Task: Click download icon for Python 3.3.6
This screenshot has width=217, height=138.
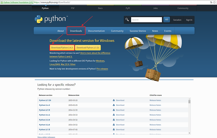Action: 114,120
